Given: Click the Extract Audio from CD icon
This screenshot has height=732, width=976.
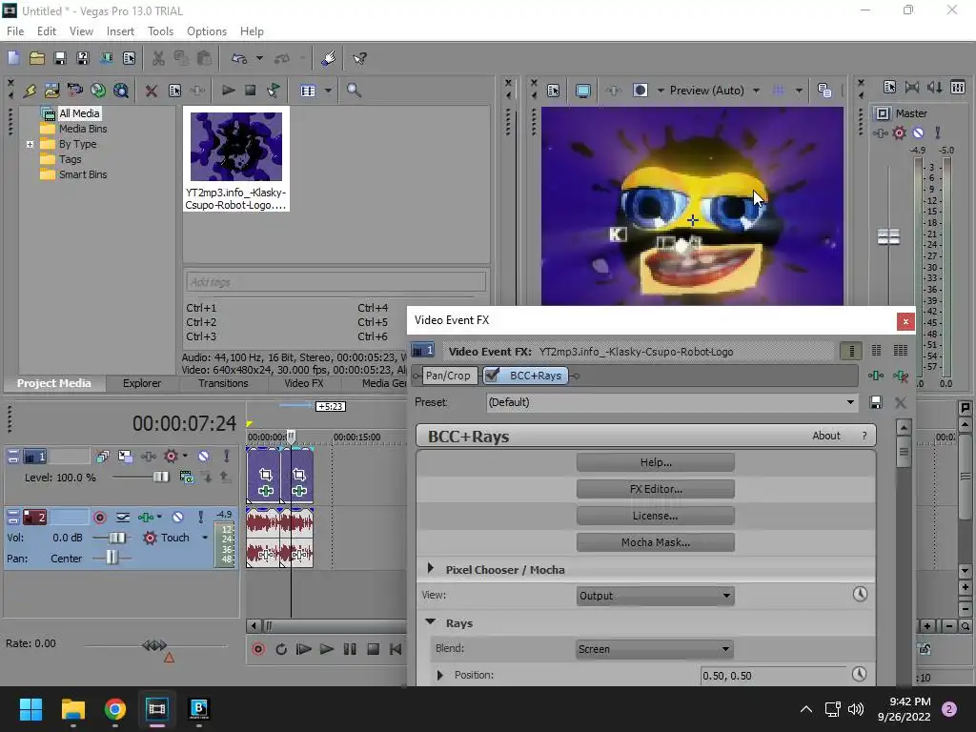Looking at the screenshot, I should [98, 91].
